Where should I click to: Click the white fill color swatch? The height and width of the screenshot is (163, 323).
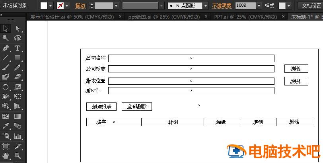click(x=44, y=6)
